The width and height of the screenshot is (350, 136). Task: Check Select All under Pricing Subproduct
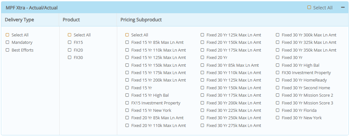(x=127, y=35)
